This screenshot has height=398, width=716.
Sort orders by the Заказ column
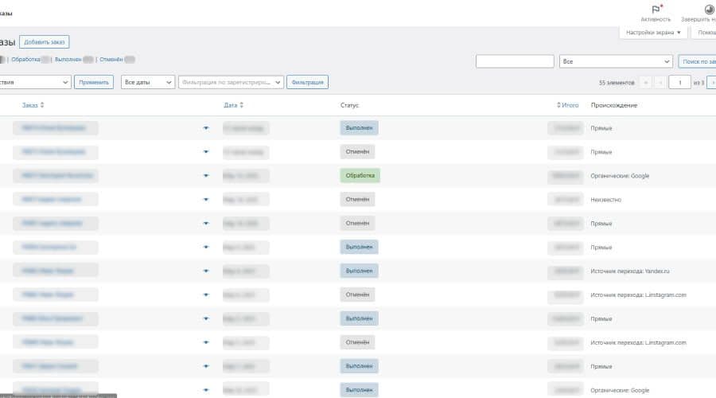coord(33,105)
